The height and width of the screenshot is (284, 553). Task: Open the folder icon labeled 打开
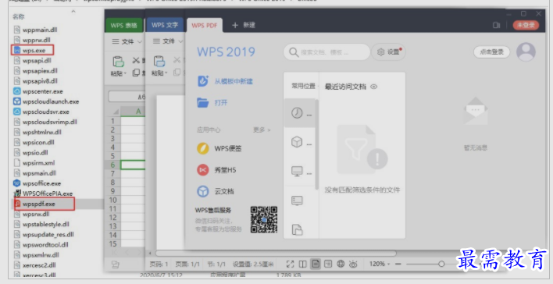pyautogui.click(x=203, y=103)
